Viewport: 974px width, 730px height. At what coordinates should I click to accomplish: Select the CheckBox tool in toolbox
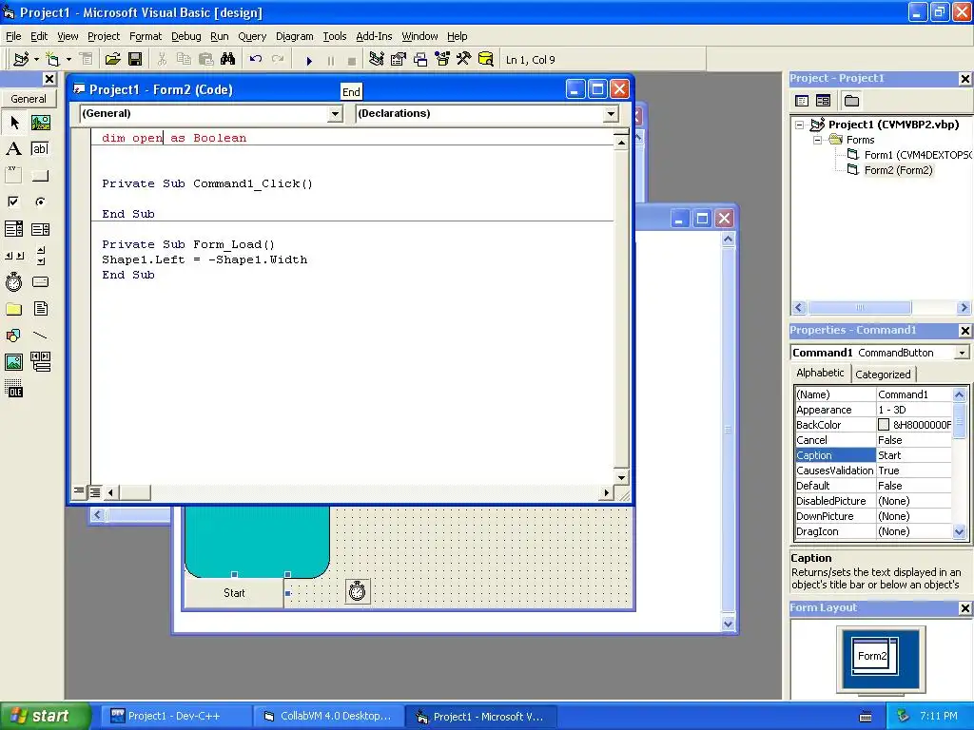click(x=13, y=202)
